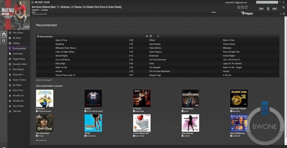The image size is (287, 148).
Task: Open the Smooth Hou... playlist
Action: 19,101
